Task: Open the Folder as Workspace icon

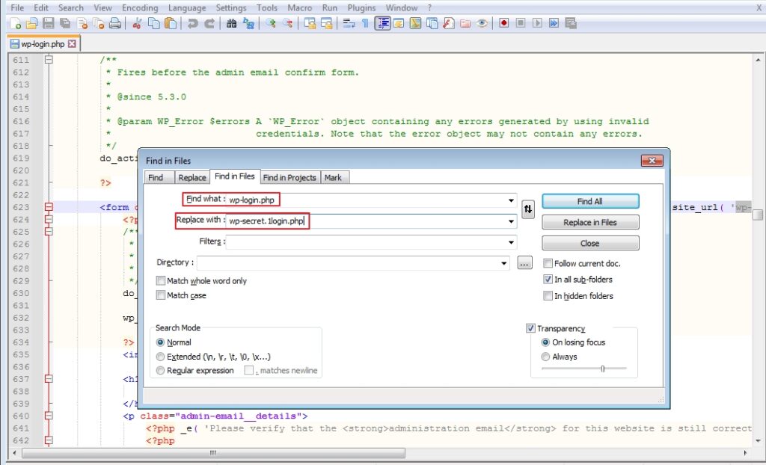Action: 465,23
